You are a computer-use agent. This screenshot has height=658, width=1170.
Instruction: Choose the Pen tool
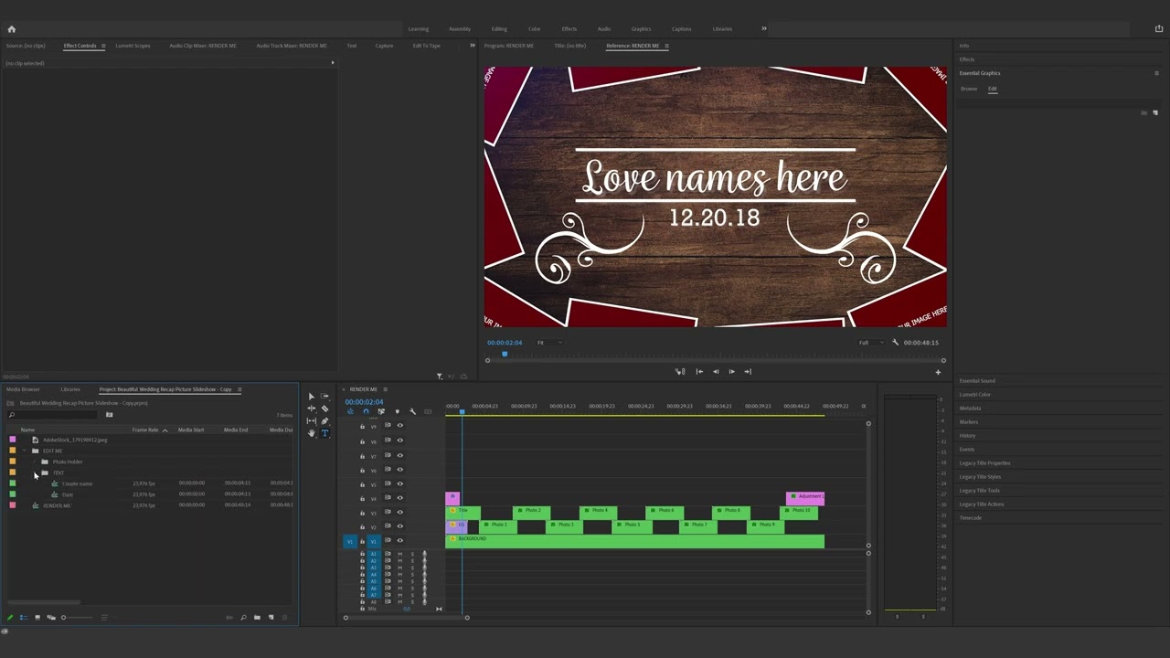324,421
